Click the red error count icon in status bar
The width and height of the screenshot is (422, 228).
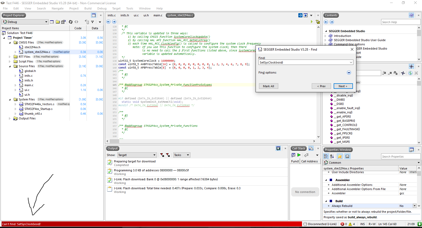click(x=342, y=224)
